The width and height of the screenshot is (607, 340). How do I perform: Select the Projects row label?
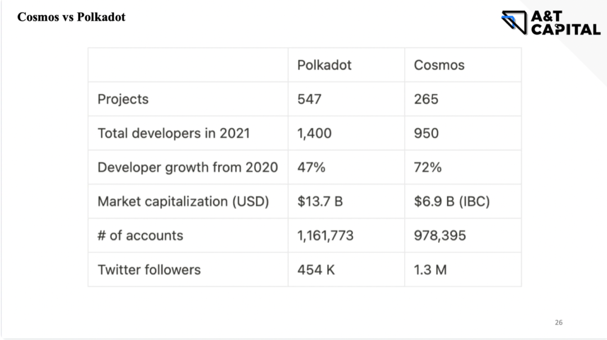[123, 99]
